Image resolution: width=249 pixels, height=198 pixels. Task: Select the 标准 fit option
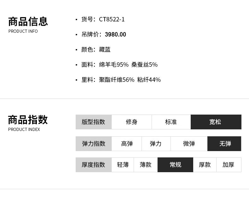coord(171,122)
